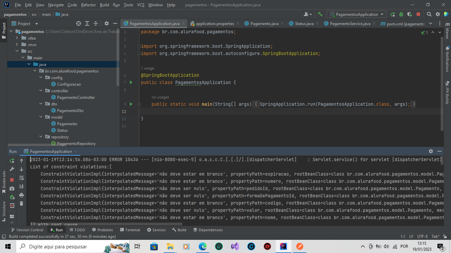Hide the Run tool window
Screen dimensions: 451x253
click(x=439, y=151)
